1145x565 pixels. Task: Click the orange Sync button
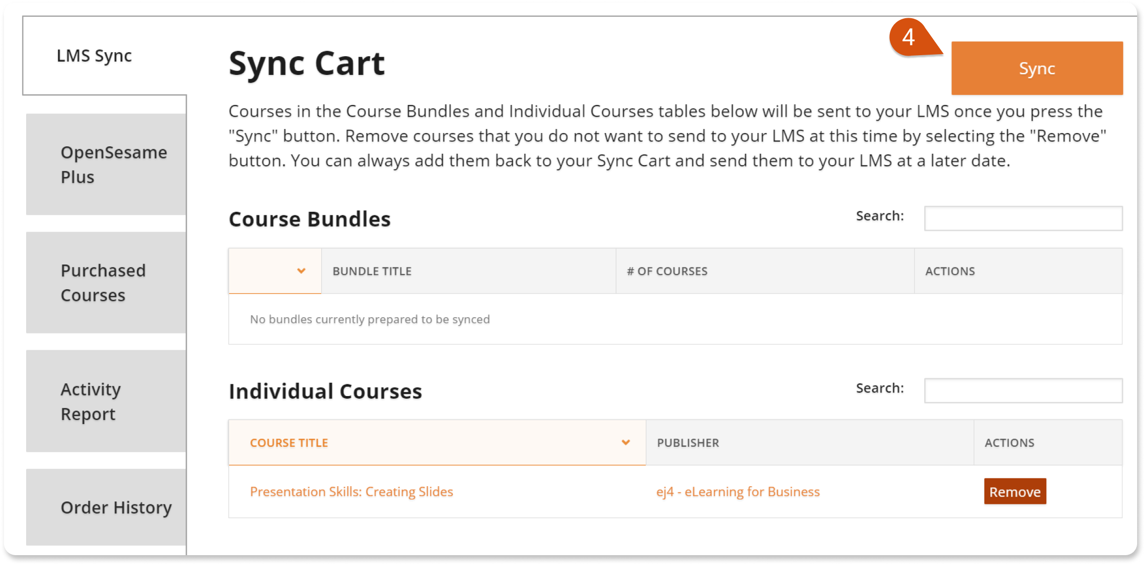pos(1037,68)
